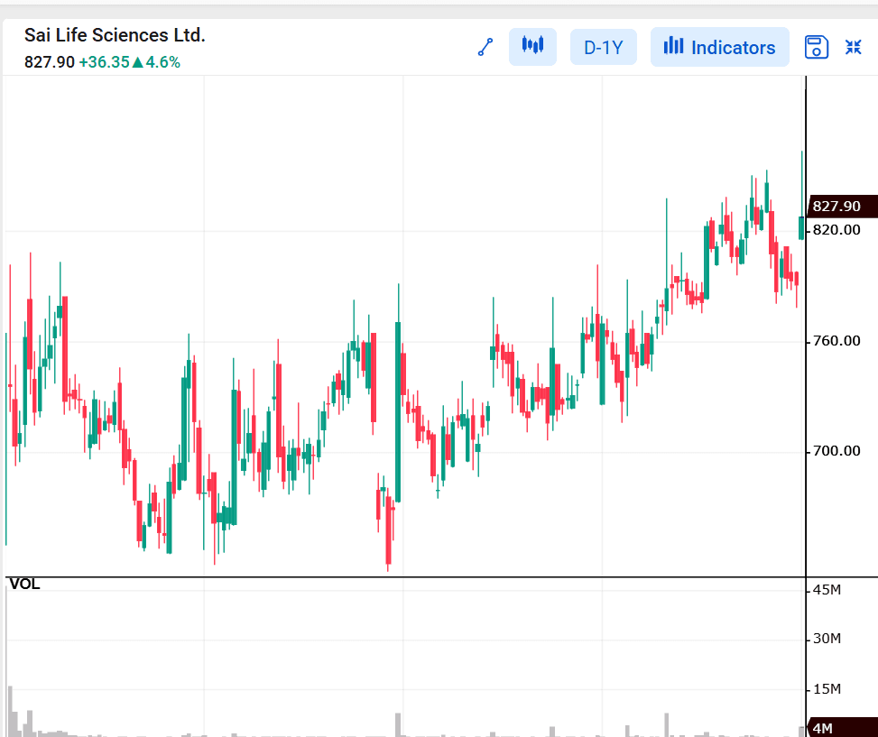Click the 4M current volume marker
Screen dimensions: 878x737
click(x=842, y=728)
